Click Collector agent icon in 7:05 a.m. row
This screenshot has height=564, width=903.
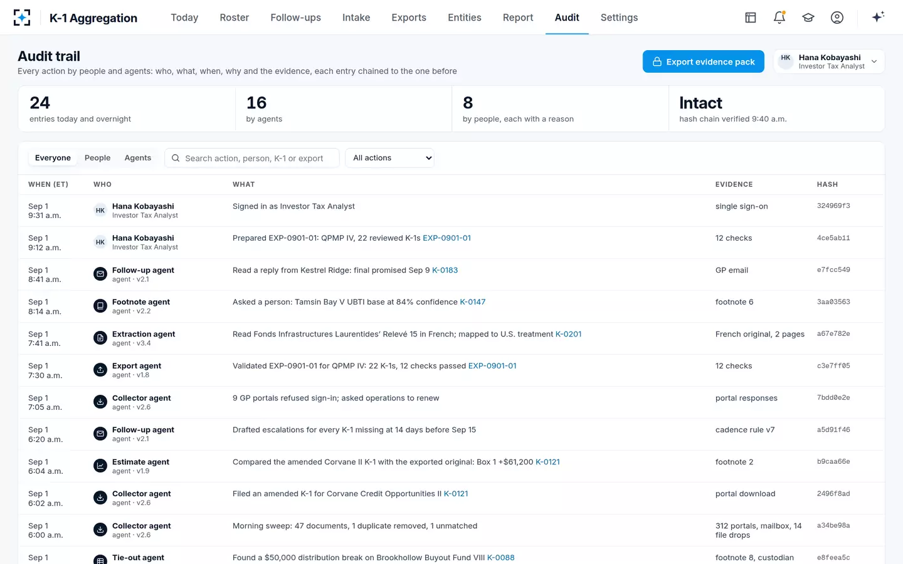(x=100, y=402)
